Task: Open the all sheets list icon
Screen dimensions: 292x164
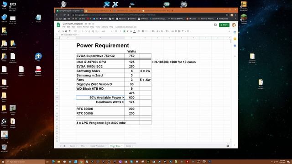Action: point(64,146)
